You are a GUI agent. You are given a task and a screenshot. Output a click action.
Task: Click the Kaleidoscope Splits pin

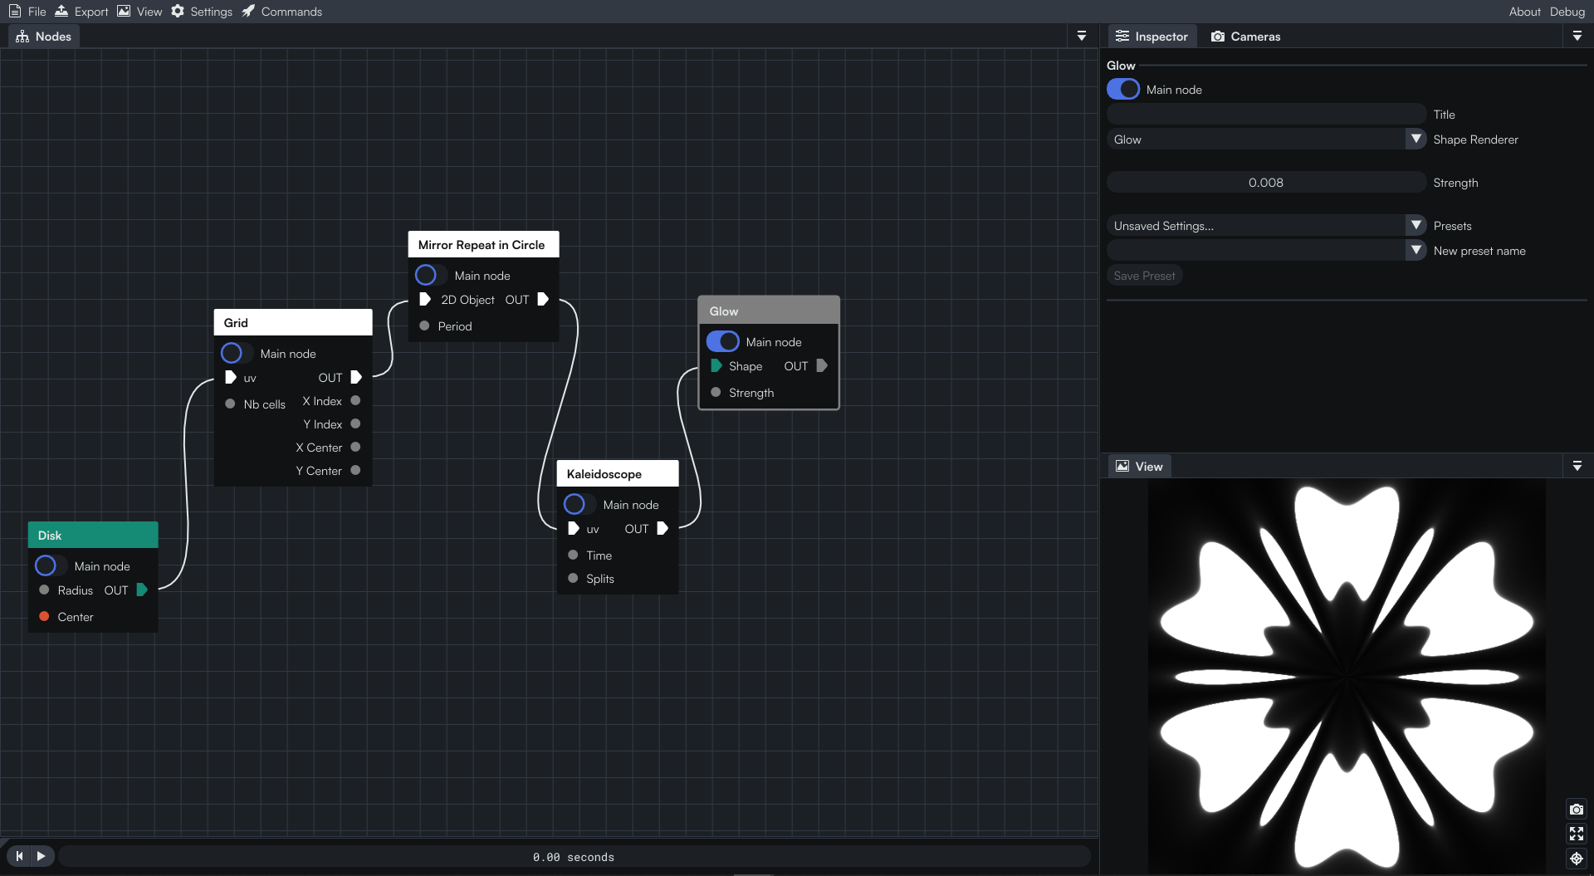[573, 579]
